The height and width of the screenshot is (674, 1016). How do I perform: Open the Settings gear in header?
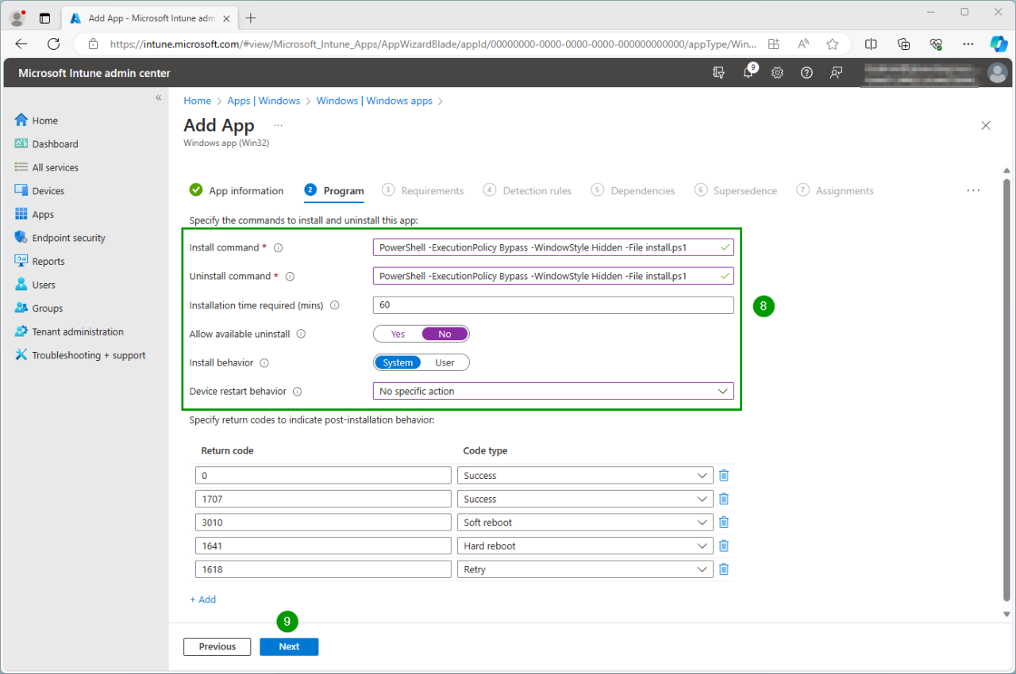[x=777, y=73]
